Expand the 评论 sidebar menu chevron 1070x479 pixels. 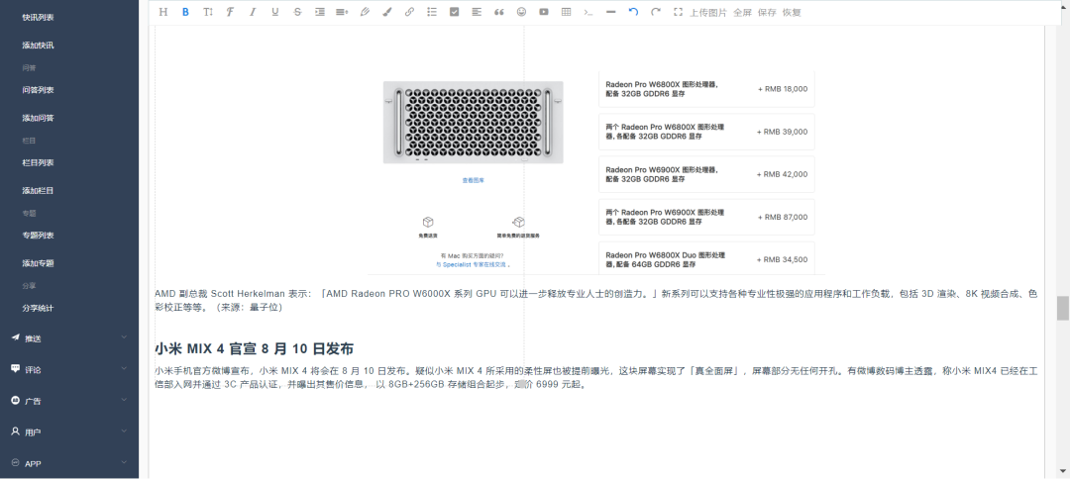click(124, 368)
